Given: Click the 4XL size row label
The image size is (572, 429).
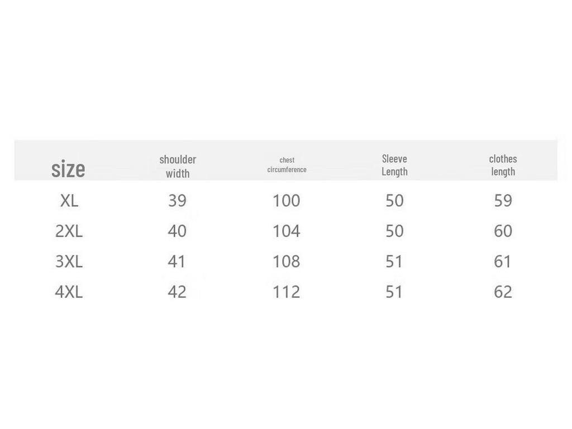Looking at the screenshot, I should 69,292.
